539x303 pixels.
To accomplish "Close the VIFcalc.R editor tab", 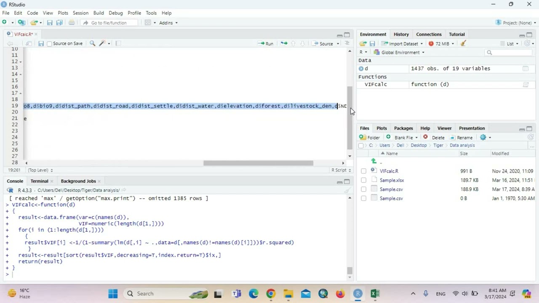I will coord(36,35).
